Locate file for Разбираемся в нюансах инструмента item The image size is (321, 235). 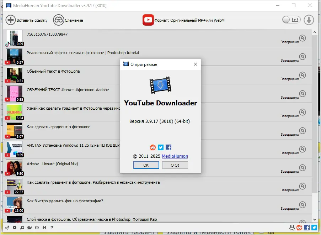click(303, 186)
